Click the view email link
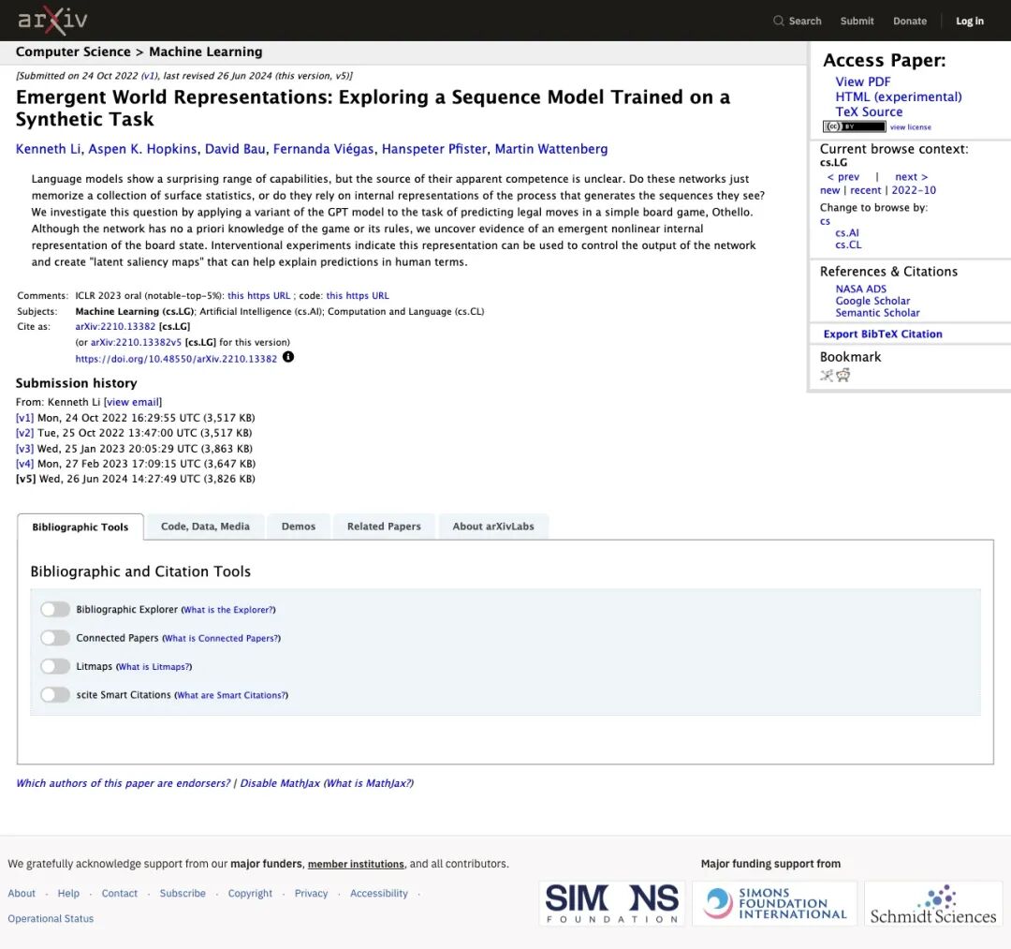This screenshot has height=949, width=1011. tap(133, 402)
